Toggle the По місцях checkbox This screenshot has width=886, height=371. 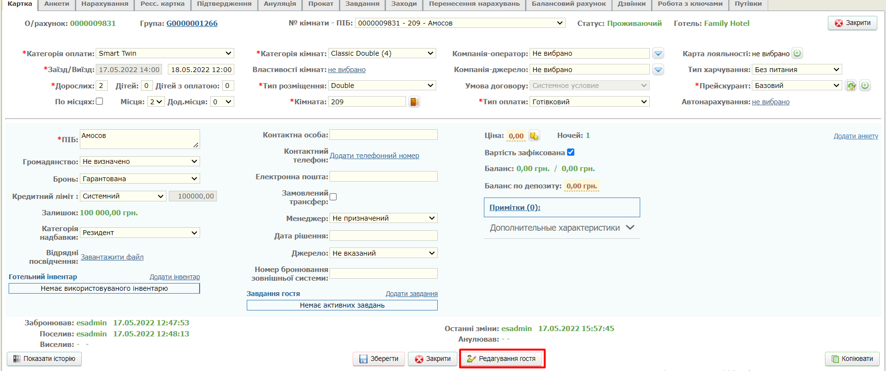(x=100, y=101)
